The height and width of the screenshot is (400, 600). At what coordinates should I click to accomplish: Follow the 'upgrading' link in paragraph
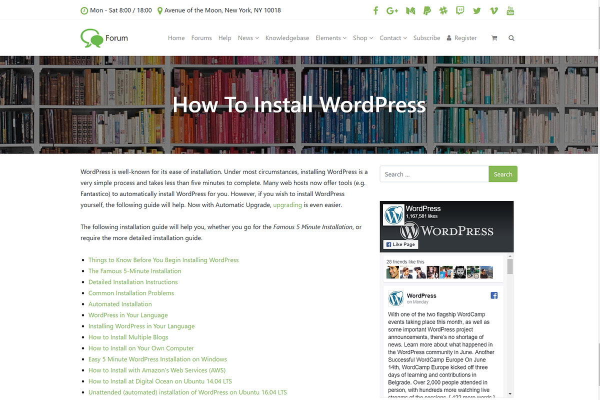coord(287,205)
